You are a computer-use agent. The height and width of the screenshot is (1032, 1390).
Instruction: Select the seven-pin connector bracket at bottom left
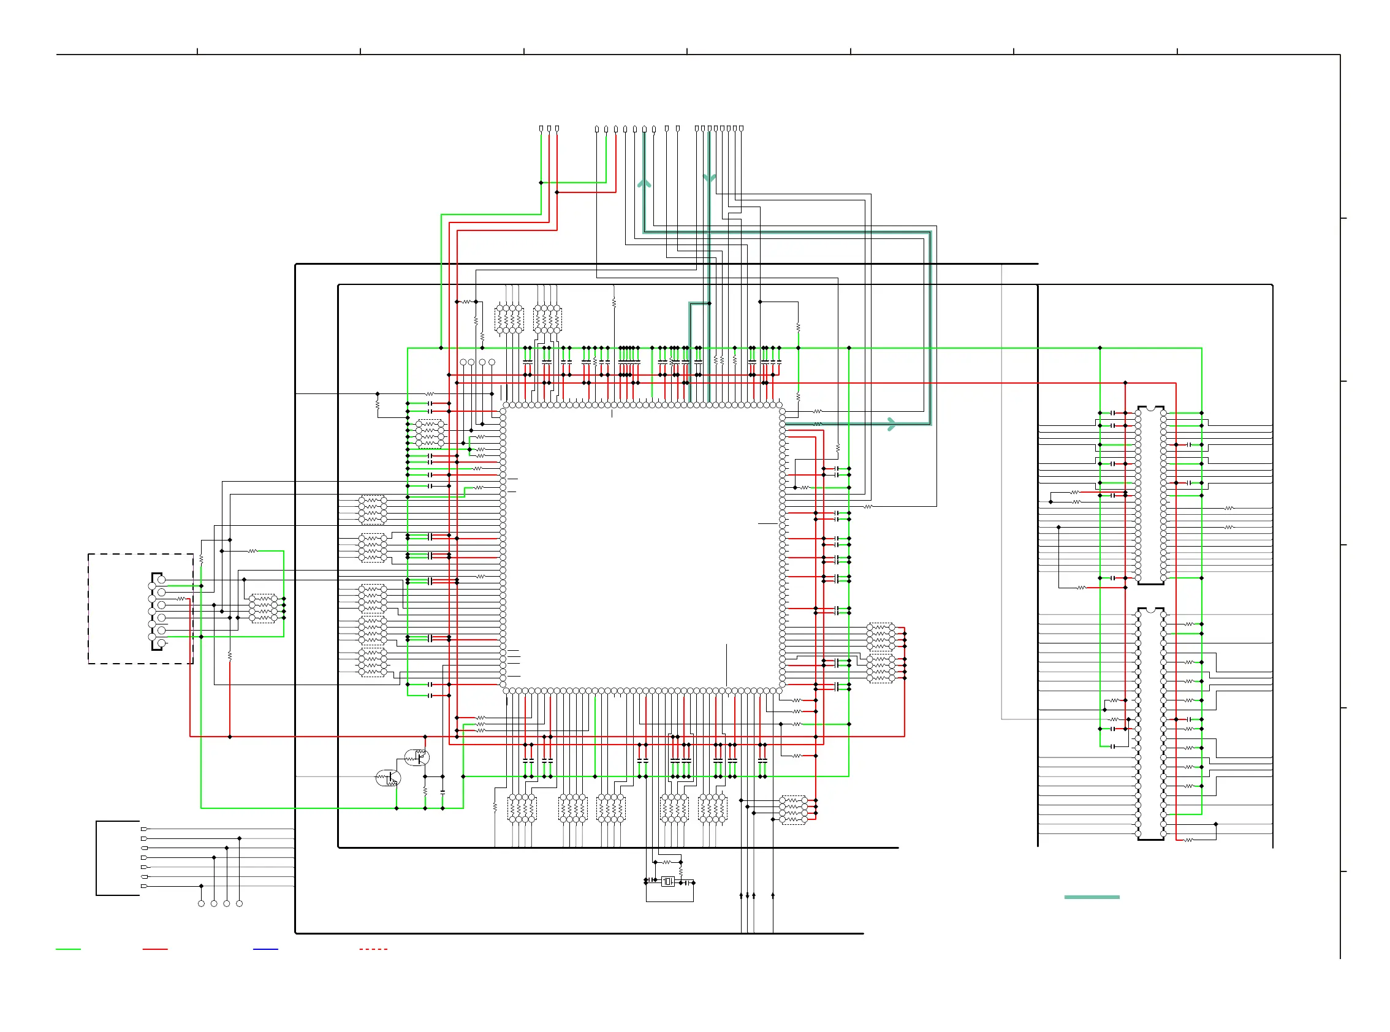(118, 858)
